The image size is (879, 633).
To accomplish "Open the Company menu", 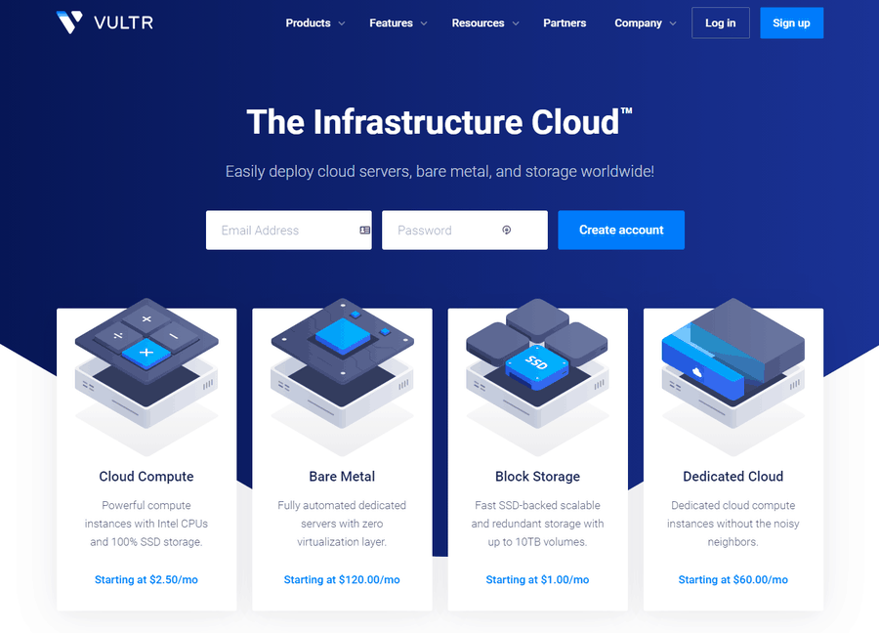I will coord(638,23).
